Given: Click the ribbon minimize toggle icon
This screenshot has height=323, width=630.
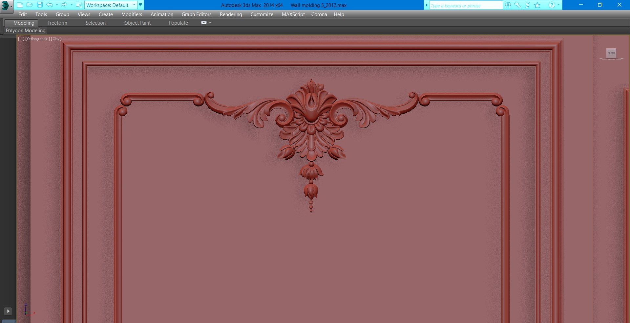Looking at the screenshot, I should point(204,23).
